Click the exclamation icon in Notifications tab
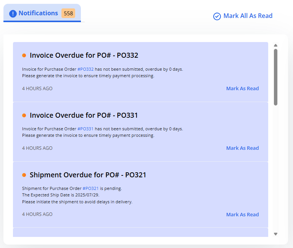293x248 pixels. coord(13,13)
